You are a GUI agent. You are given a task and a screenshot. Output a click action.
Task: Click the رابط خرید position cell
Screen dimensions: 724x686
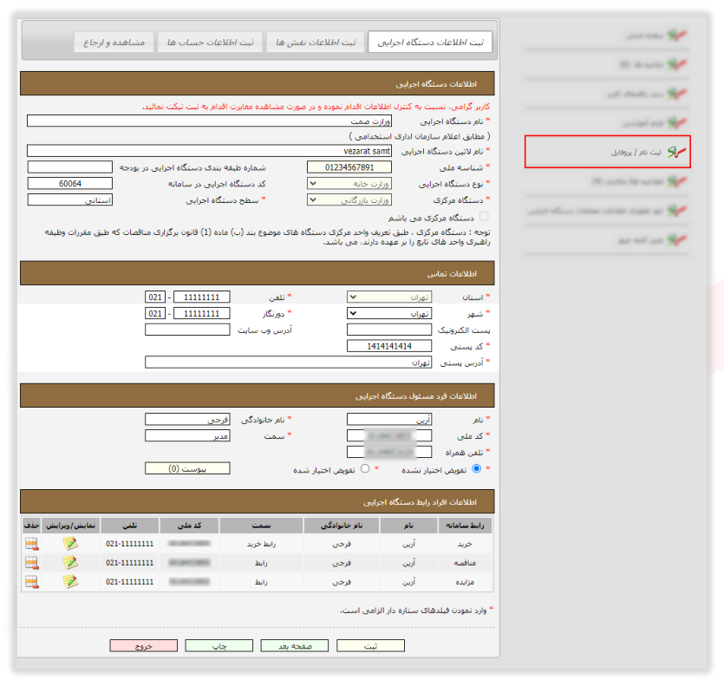[x=261, y=544]
